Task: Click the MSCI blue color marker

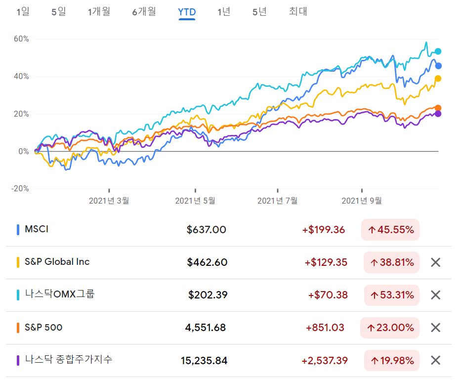Action: 18,230
